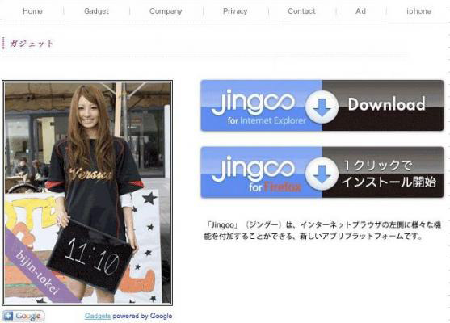The width and height of the screenshot is (450, 323).
Task: Click the Google plus add icon
Action: [x=23, y=316]
